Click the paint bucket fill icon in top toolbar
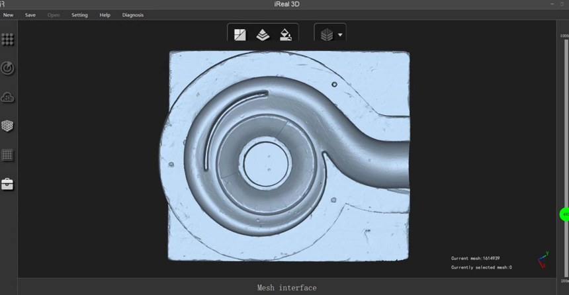569x295 pixels. (x=286, y=35)
